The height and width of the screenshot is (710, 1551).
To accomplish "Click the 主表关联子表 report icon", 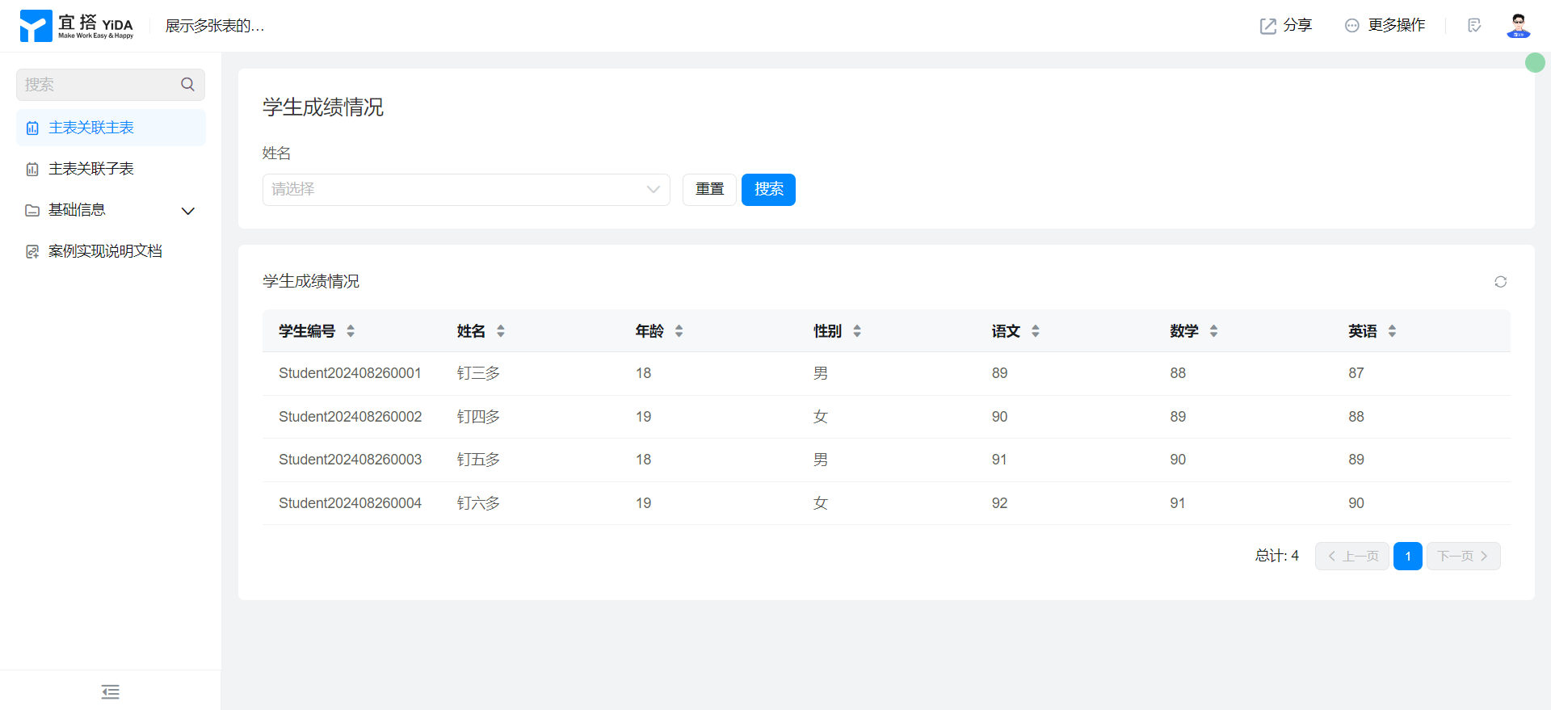I will coord(32,170).
